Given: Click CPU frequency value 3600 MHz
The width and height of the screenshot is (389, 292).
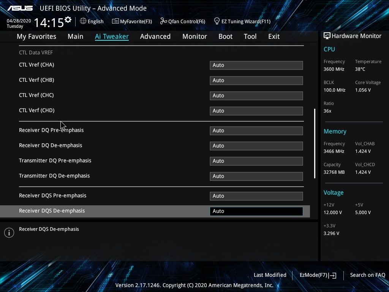Looking at the screenshot, I should point(334,69).
